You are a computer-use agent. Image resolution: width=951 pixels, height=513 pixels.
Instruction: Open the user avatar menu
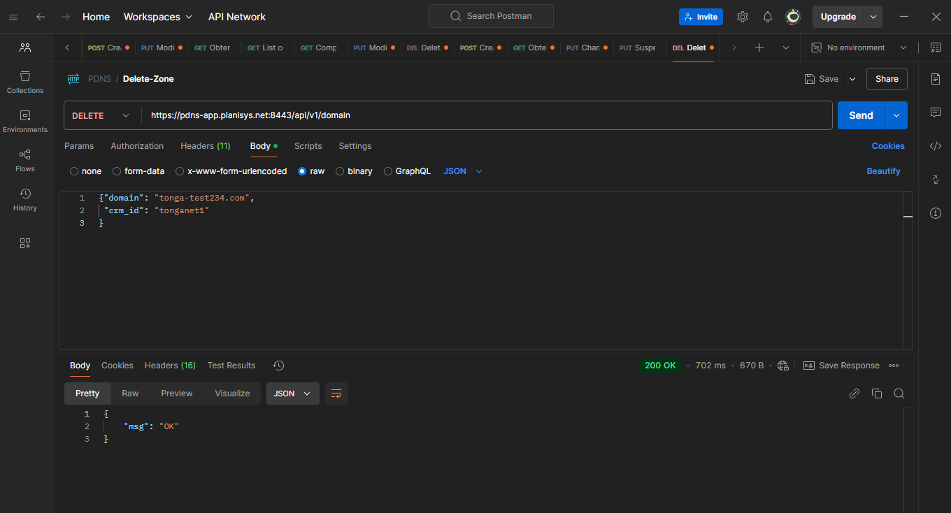click(793, 17)
